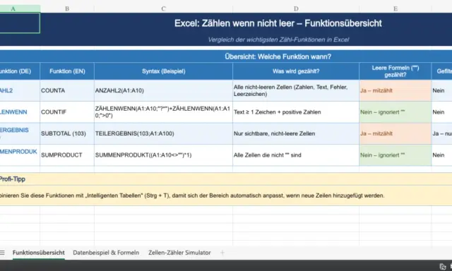The image size is (452, 271).
Task: Click 'Ja – mitzählt' in the COUNTA row
Action: (x=395, y=90)
